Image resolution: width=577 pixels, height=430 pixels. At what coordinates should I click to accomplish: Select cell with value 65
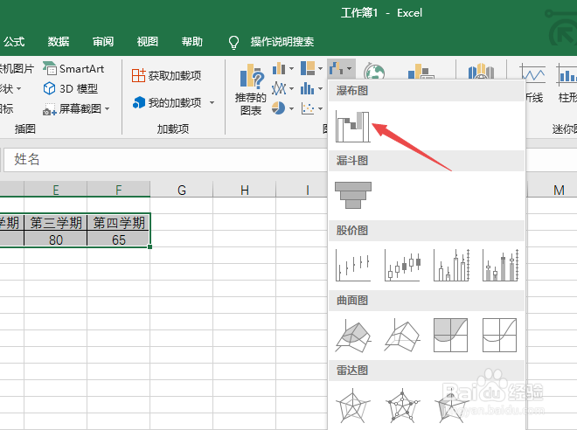click(x=119, y=239)
